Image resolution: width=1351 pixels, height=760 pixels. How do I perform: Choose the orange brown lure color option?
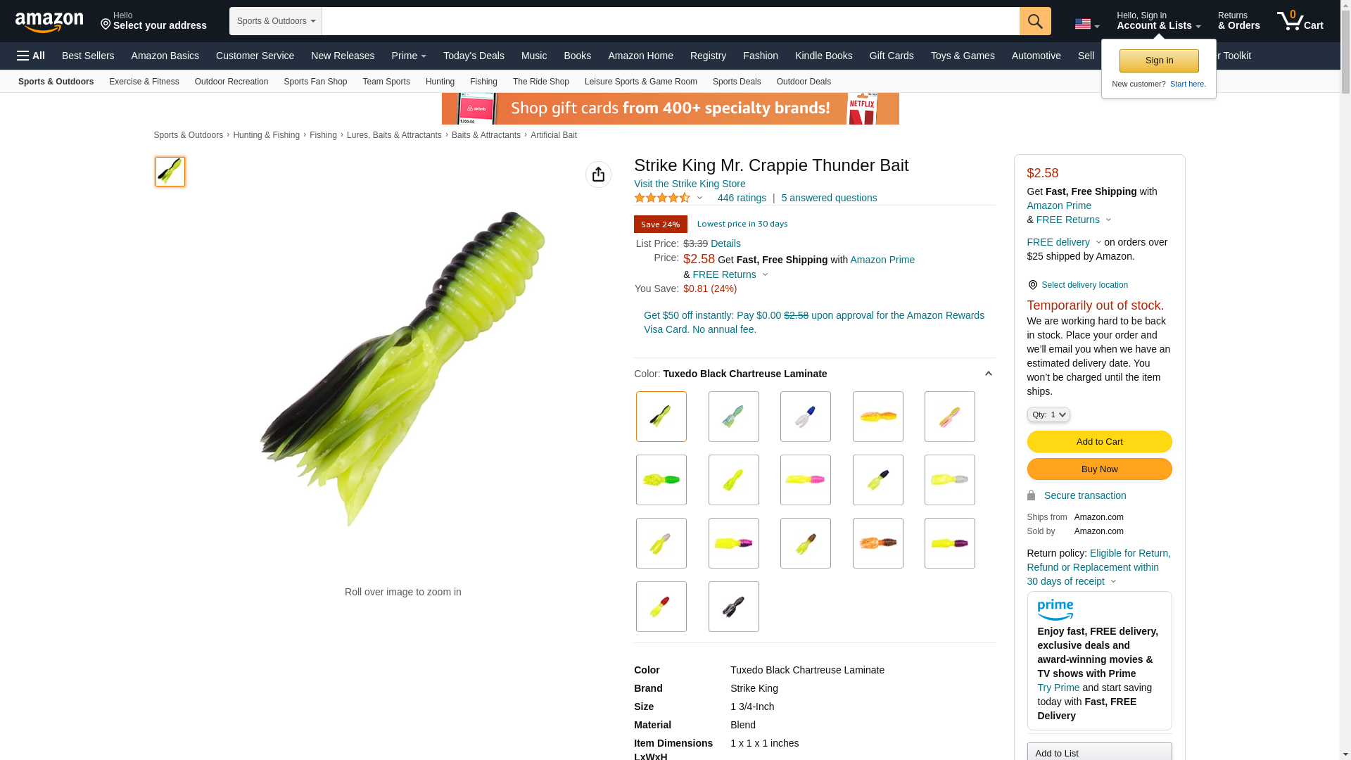(878, 543)
